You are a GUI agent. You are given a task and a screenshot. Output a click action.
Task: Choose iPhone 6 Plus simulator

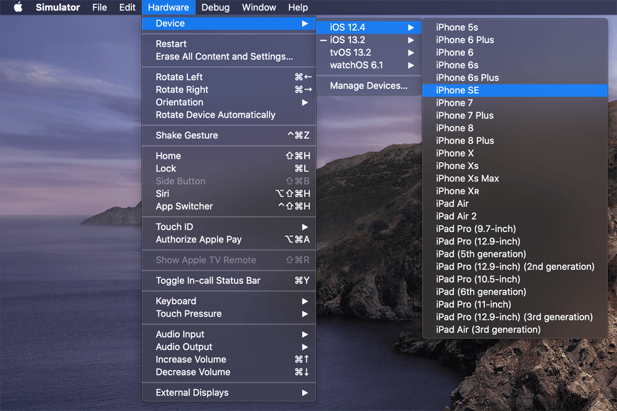(515, 39)
